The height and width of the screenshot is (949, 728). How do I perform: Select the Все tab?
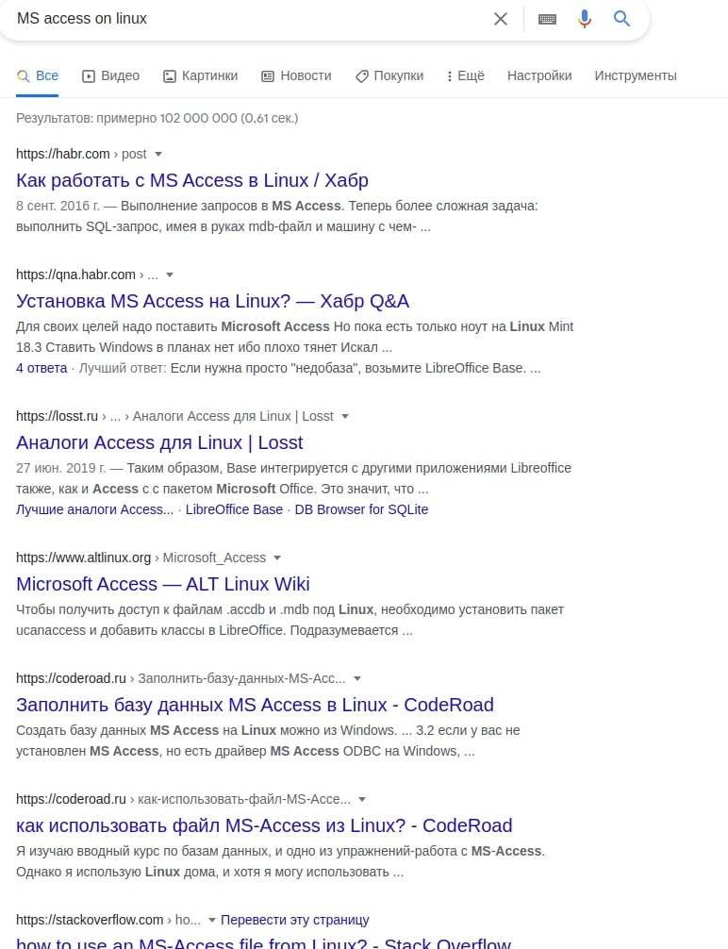point(38,75)
